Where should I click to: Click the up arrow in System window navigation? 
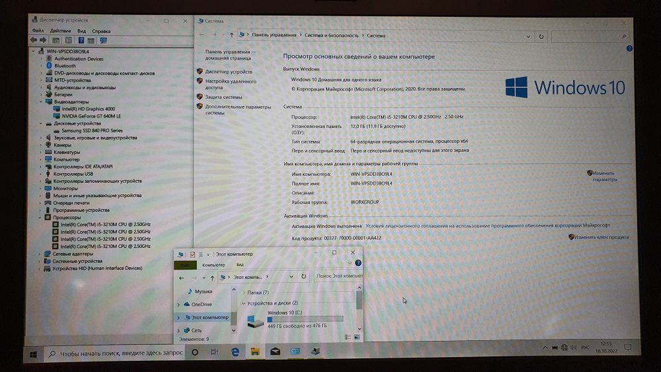point(231,35)
